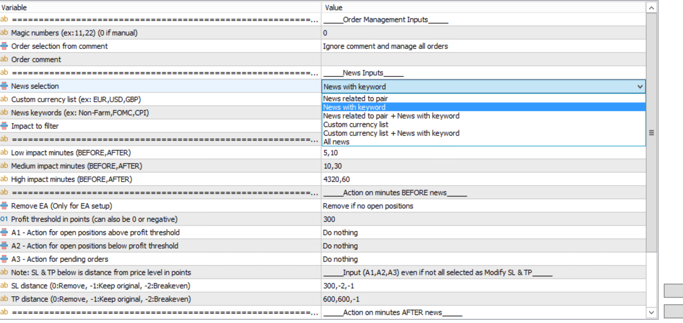Open the 'Remove if no open positions' value
Screen dimensions: 683x323
click(x=483, y=206)
